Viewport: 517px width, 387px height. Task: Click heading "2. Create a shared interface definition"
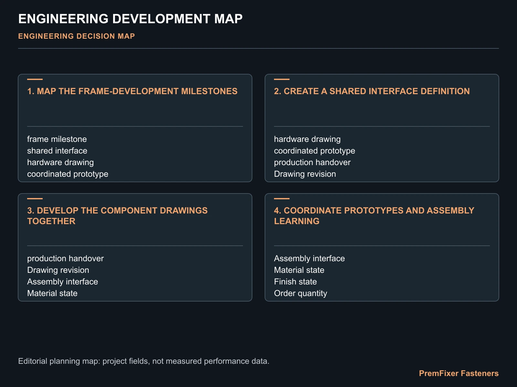[x=372, y=91]
